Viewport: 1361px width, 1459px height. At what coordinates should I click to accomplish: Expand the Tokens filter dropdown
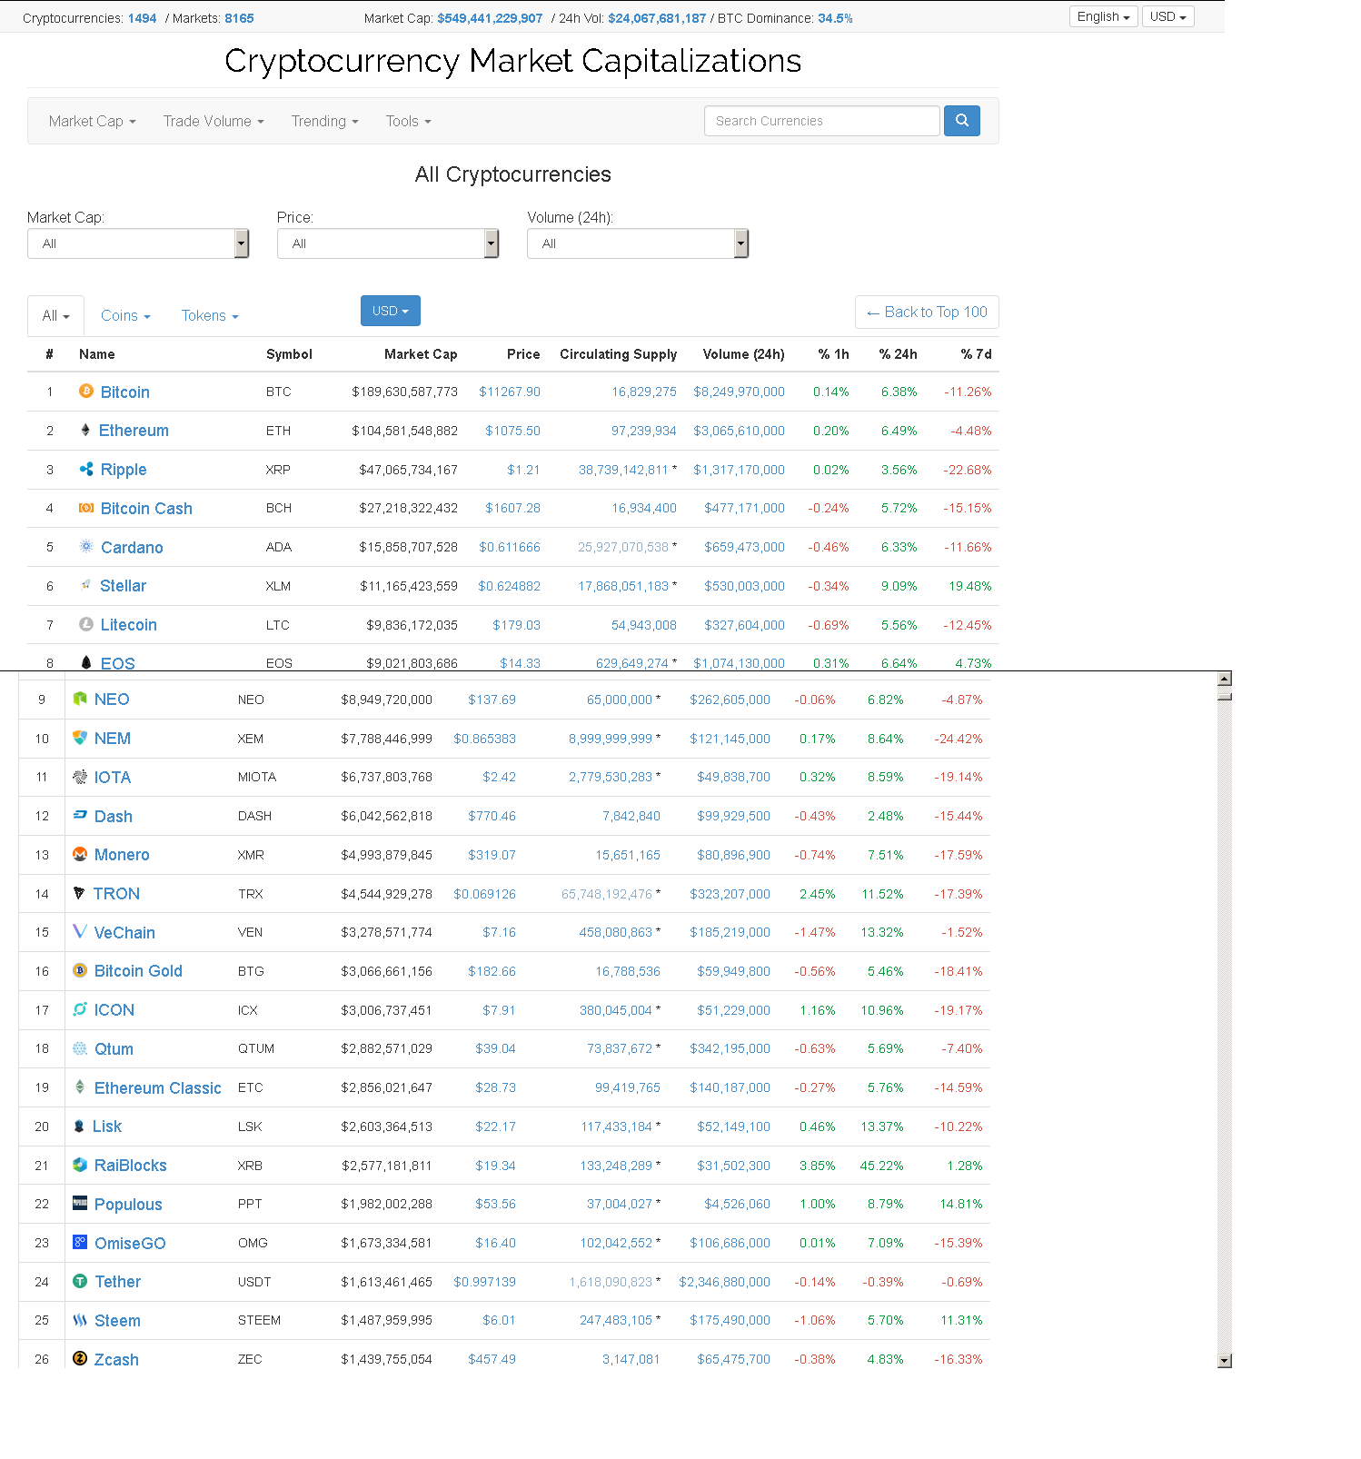pyautogui.click(x=210, y=315)
